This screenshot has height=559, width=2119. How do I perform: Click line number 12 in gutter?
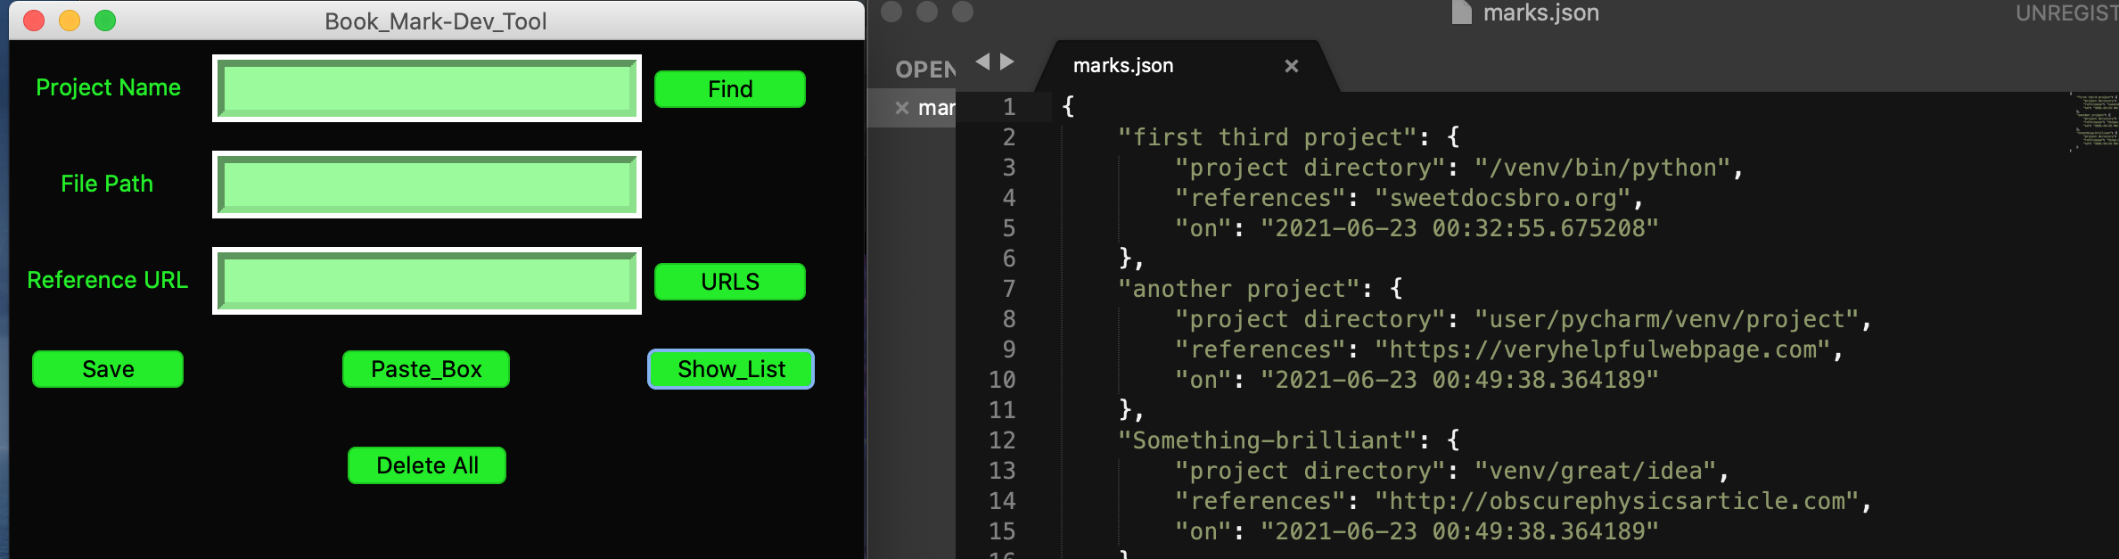click(x=1002, y=440)
